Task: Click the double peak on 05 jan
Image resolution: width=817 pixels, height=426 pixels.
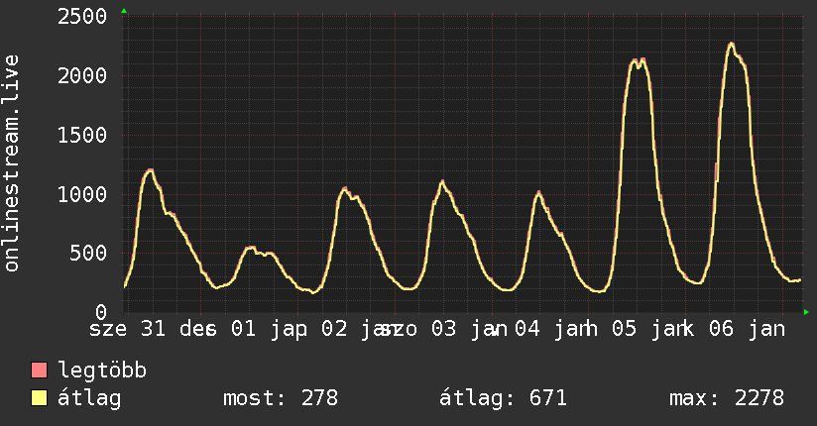Action: [639, 62]
